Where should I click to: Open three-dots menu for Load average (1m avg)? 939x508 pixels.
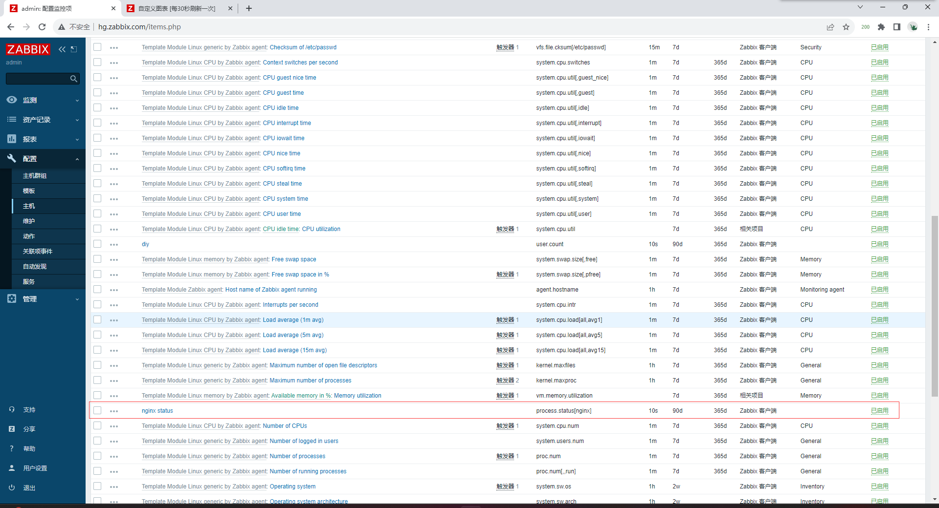click(114, 320)
